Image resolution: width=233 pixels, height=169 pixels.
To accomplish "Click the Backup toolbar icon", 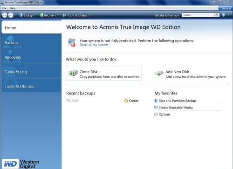I will [21, 15].
